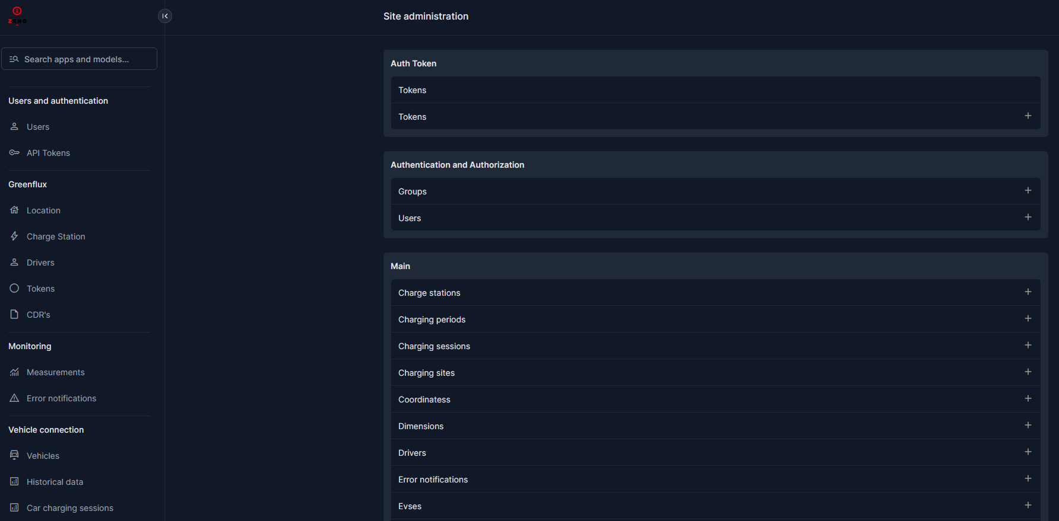Click the Measurements chart icon
The height and width of the screenshot is (521, 1059).
tap(14, 372)
